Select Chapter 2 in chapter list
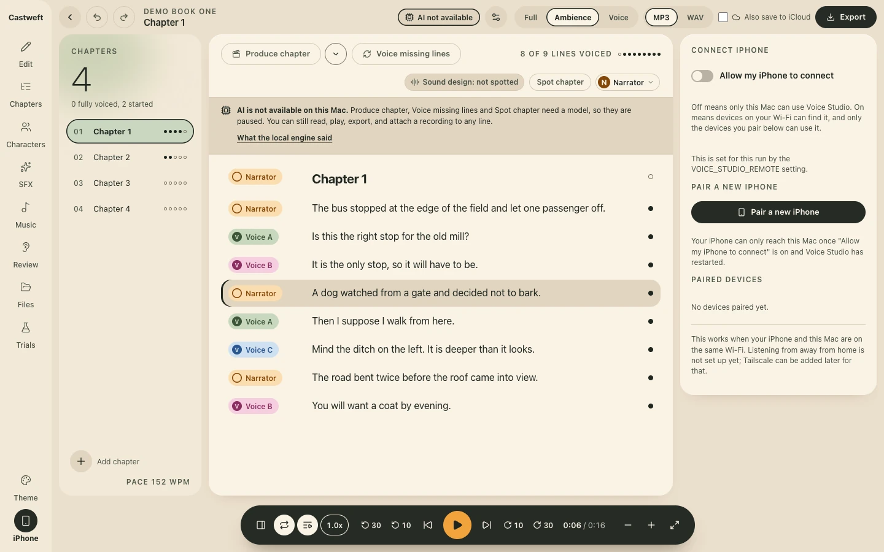Image resolution: width=884 pixels, height=552 pixels. click(x=130, y=158)
